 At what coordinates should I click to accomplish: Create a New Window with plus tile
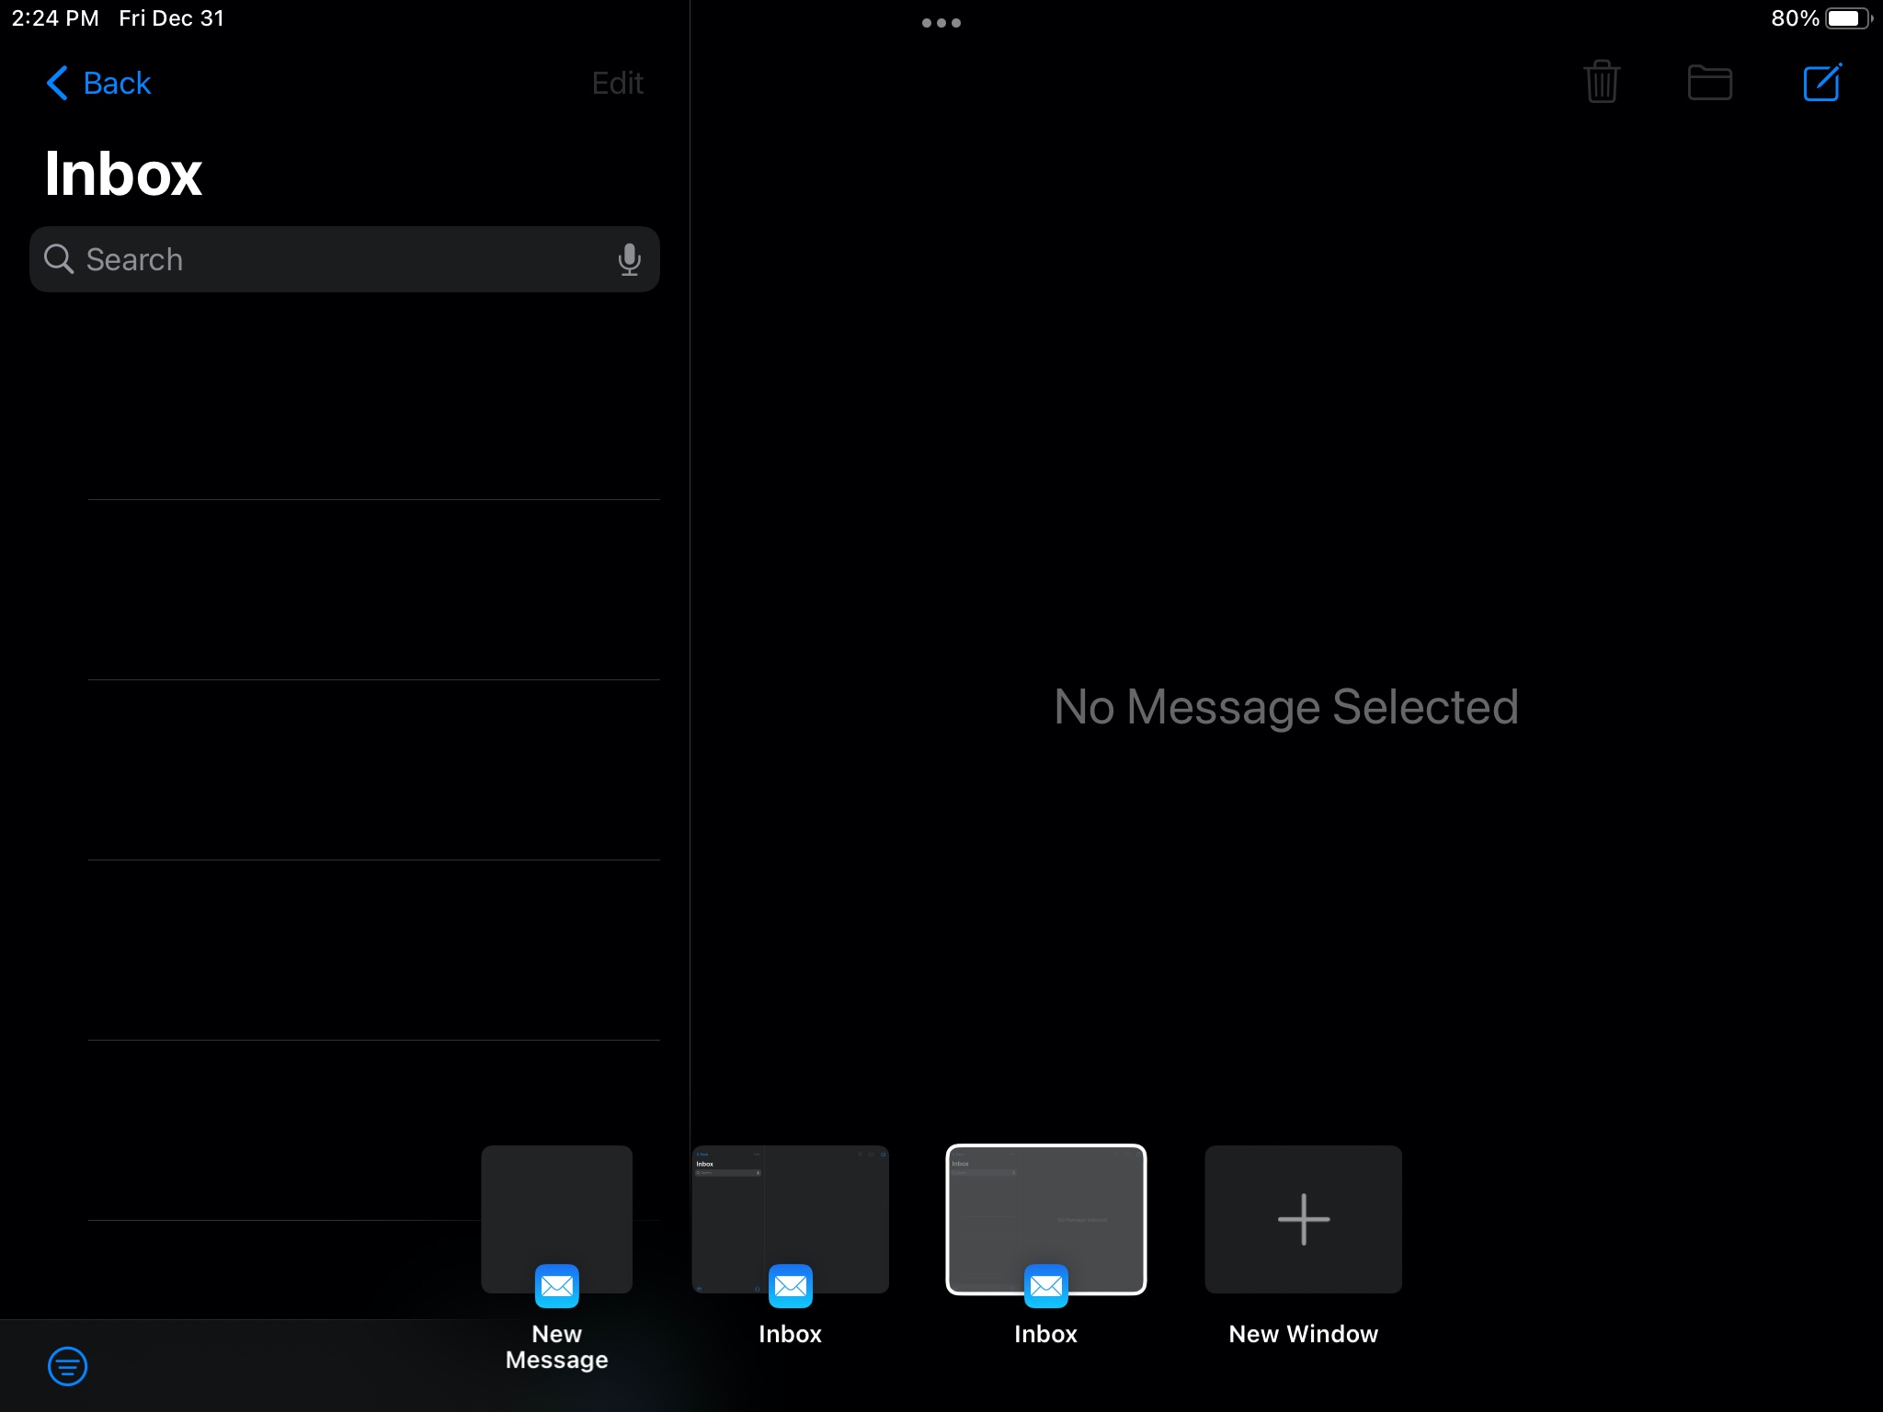[x=1303, y=1219]
